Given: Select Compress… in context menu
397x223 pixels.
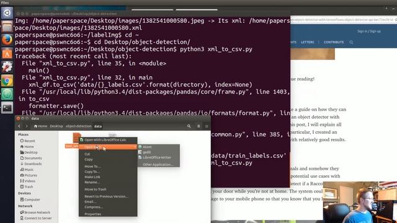Looking at the screenshot, I should coord(108,207).
